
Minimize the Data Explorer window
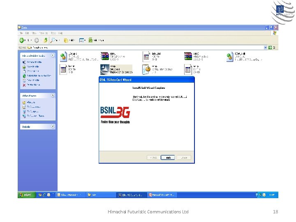(267, 28)
